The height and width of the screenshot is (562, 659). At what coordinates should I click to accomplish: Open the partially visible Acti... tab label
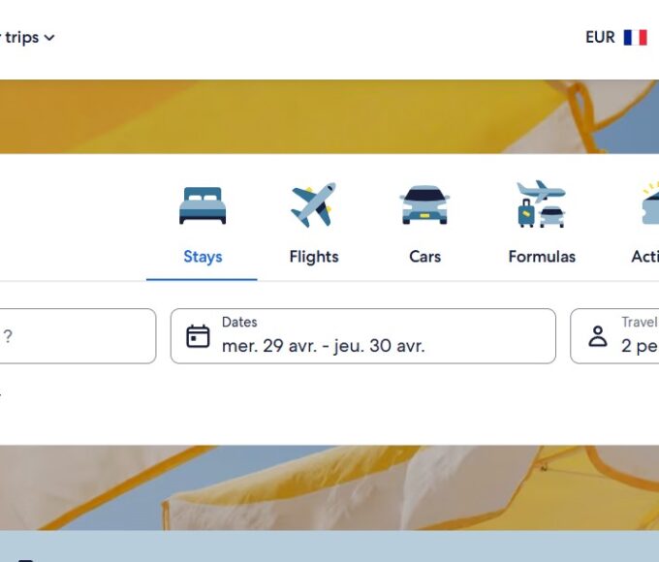coord(645,257)
